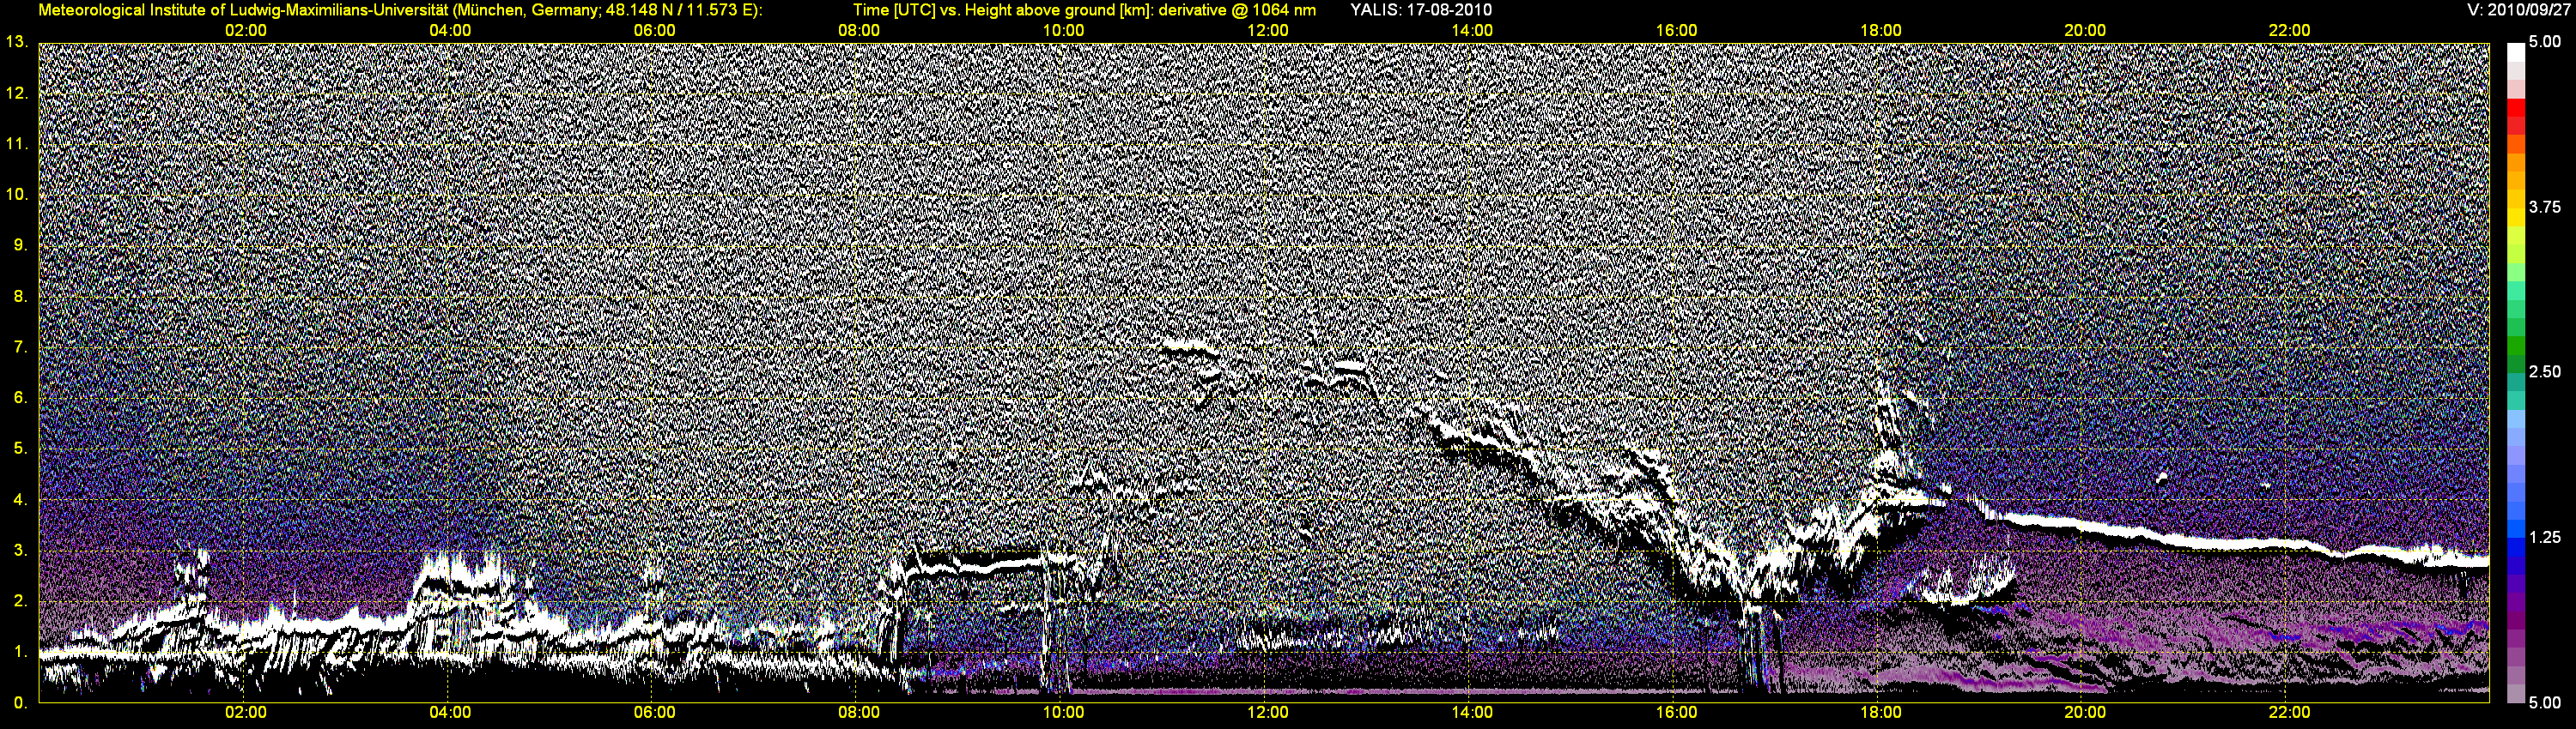Click the "5." height axis label
This screenshot has width=2576, height=729.
pos(21,449)
